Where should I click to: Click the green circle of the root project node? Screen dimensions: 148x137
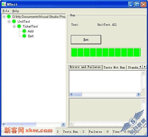pyautogui.click(x=9, y=16)
